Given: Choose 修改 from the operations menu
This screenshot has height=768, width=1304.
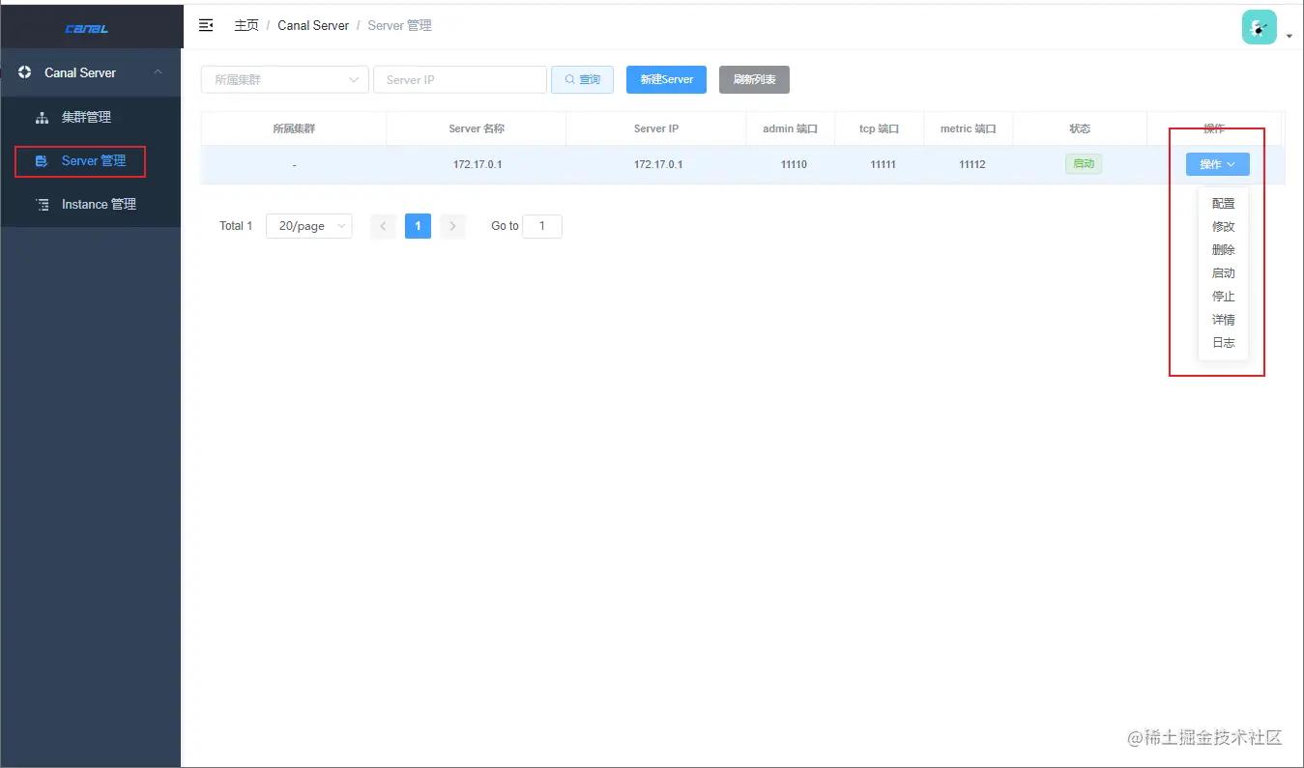Looking at the screenshot, I should tap(1223, 227).
